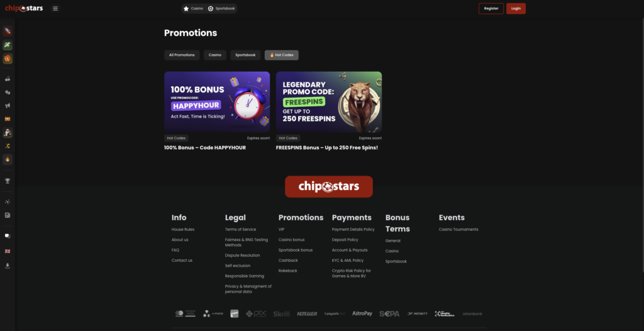The image size is (644, 331).
Task: Open Fairness & RNG Testing Methods link
Action: (x=247, y=242)
